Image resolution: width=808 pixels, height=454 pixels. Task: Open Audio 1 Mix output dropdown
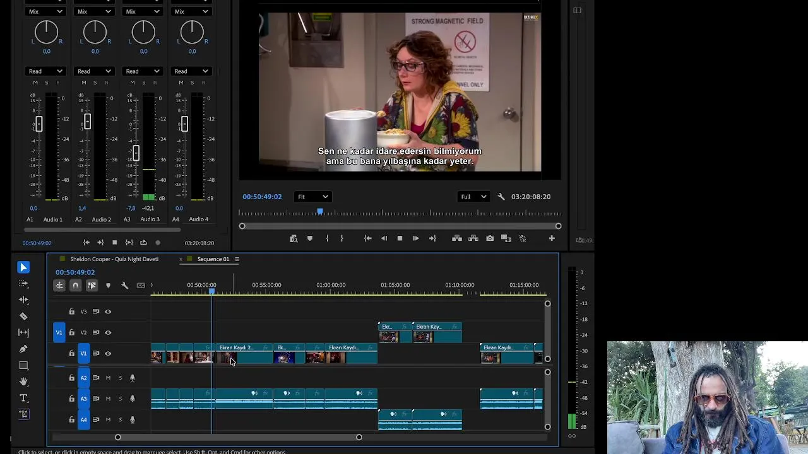[45, 11]
